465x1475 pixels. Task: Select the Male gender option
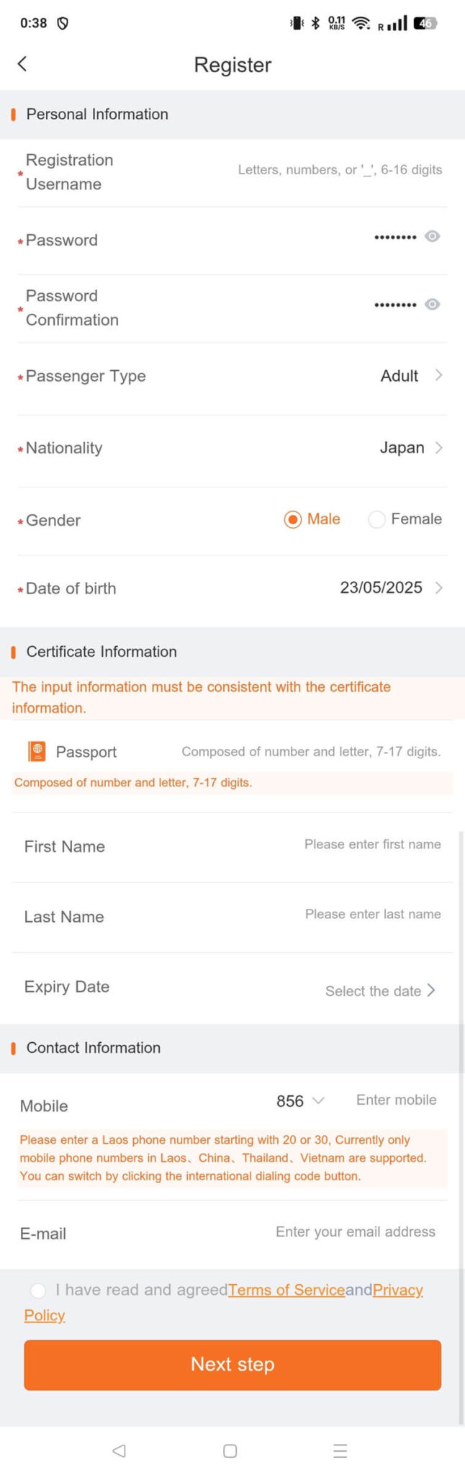click(x=294, y=519)
